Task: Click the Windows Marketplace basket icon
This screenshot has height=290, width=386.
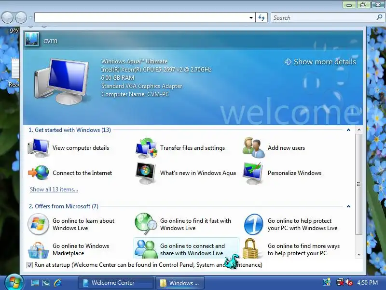Action: (x=38, y=250)
